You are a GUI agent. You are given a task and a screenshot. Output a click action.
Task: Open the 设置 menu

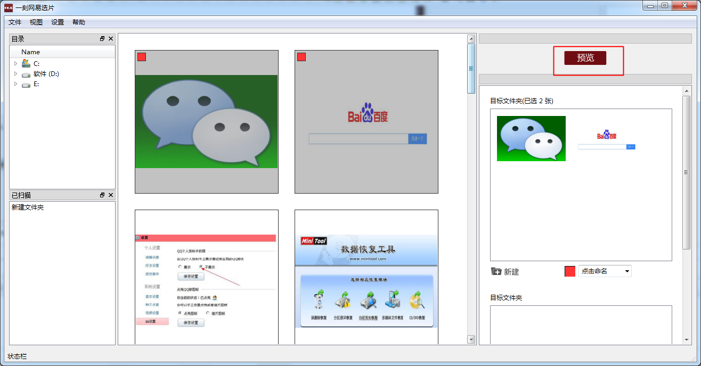(58, 22)
